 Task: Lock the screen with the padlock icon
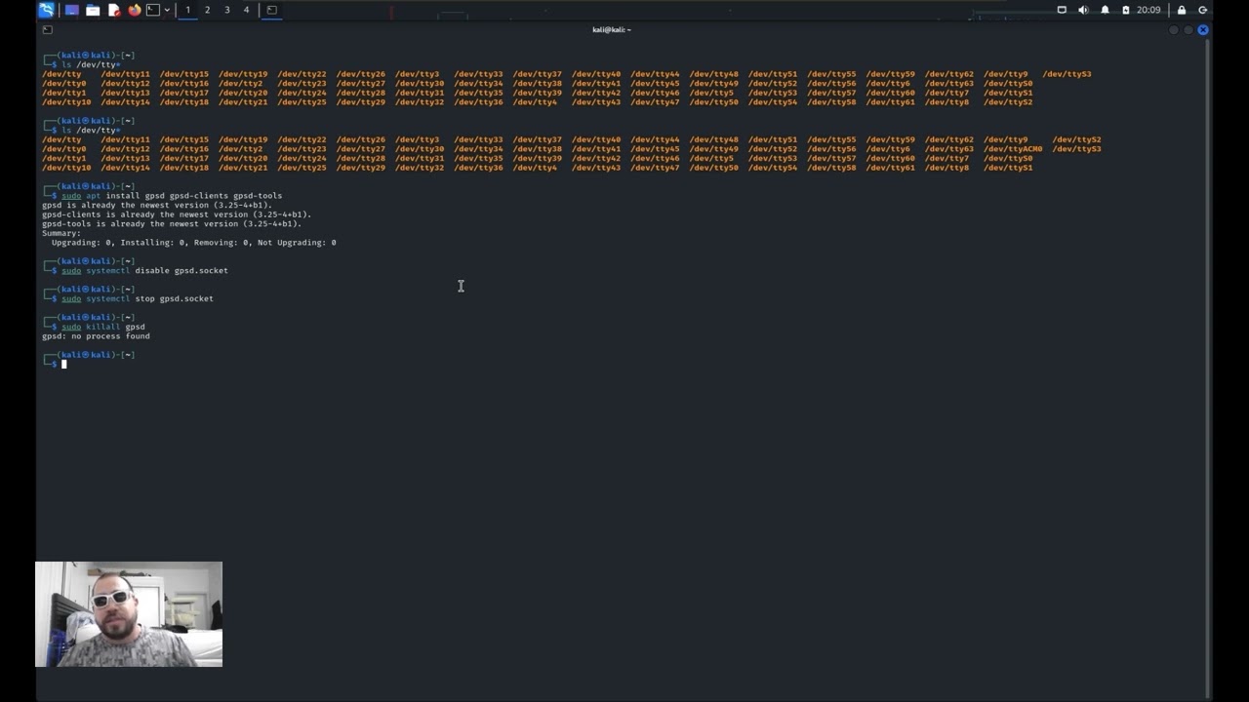1182,10
